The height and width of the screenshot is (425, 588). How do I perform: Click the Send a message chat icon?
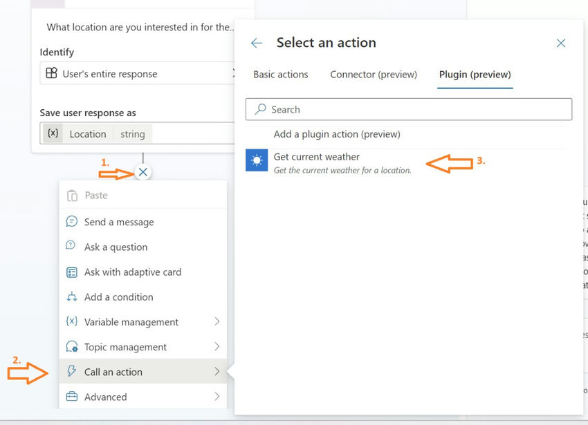72,222
